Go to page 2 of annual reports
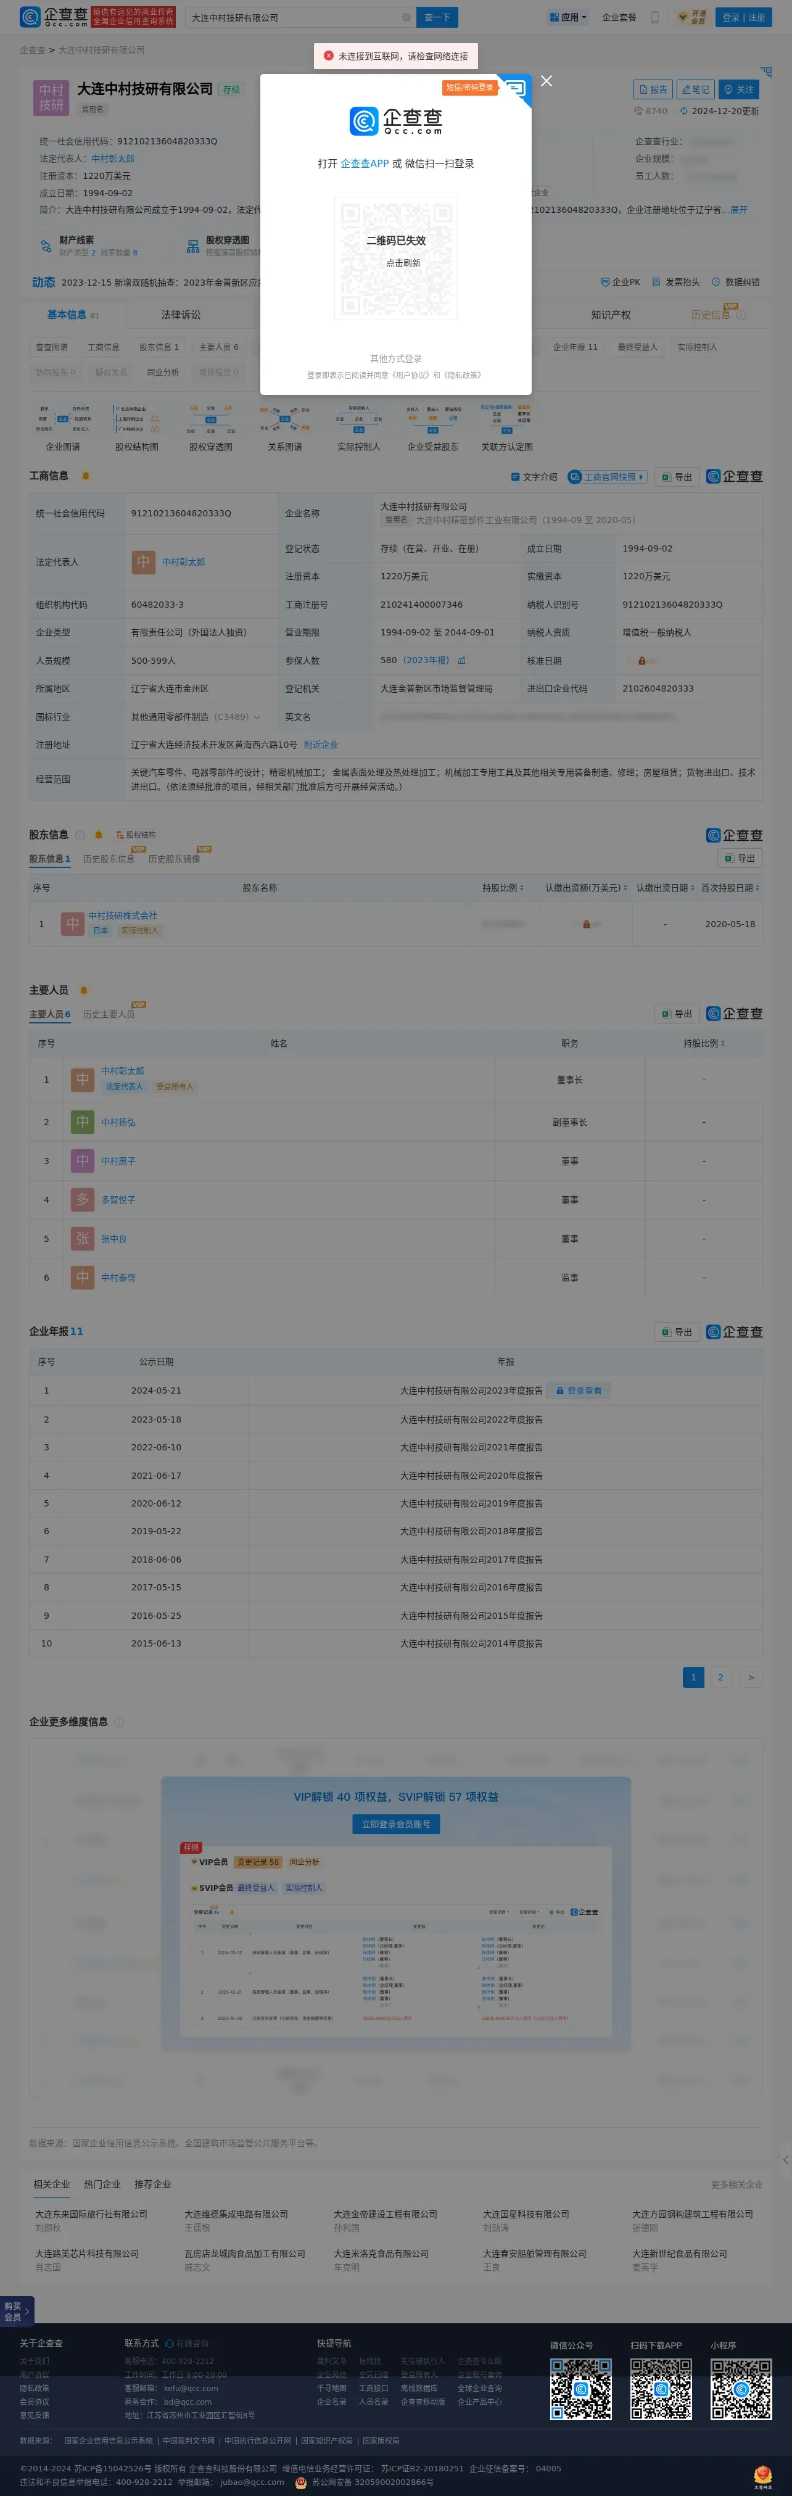This screenshot has height=2496, width=792. (720, 1677)
